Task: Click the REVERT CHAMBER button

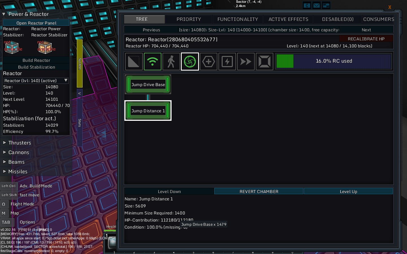Action: [259, 191]
